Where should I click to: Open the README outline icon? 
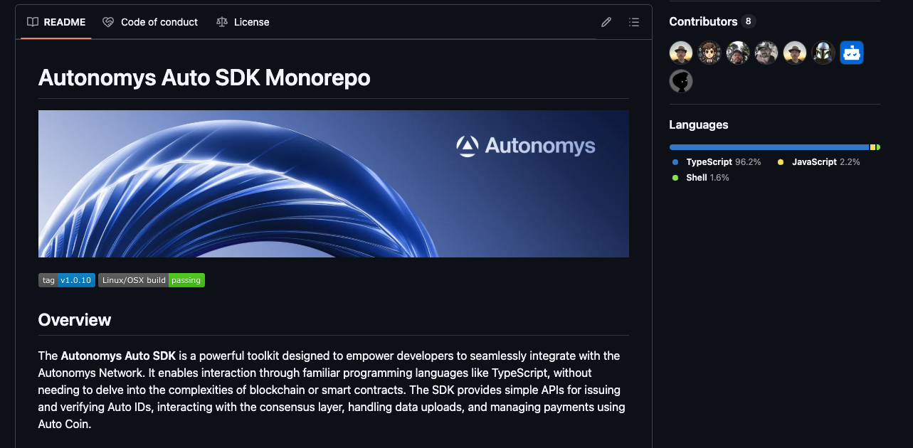(633, 22)
